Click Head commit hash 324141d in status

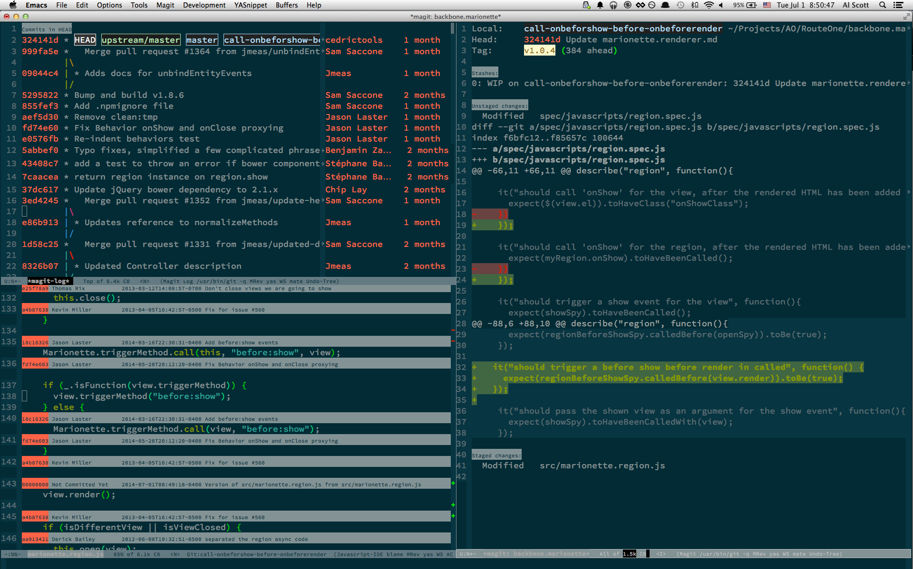point(542,39)
